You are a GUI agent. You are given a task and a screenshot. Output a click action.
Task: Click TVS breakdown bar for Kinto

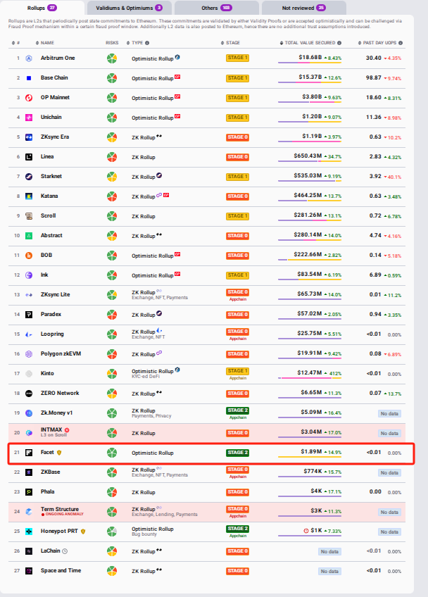point(310,378)
